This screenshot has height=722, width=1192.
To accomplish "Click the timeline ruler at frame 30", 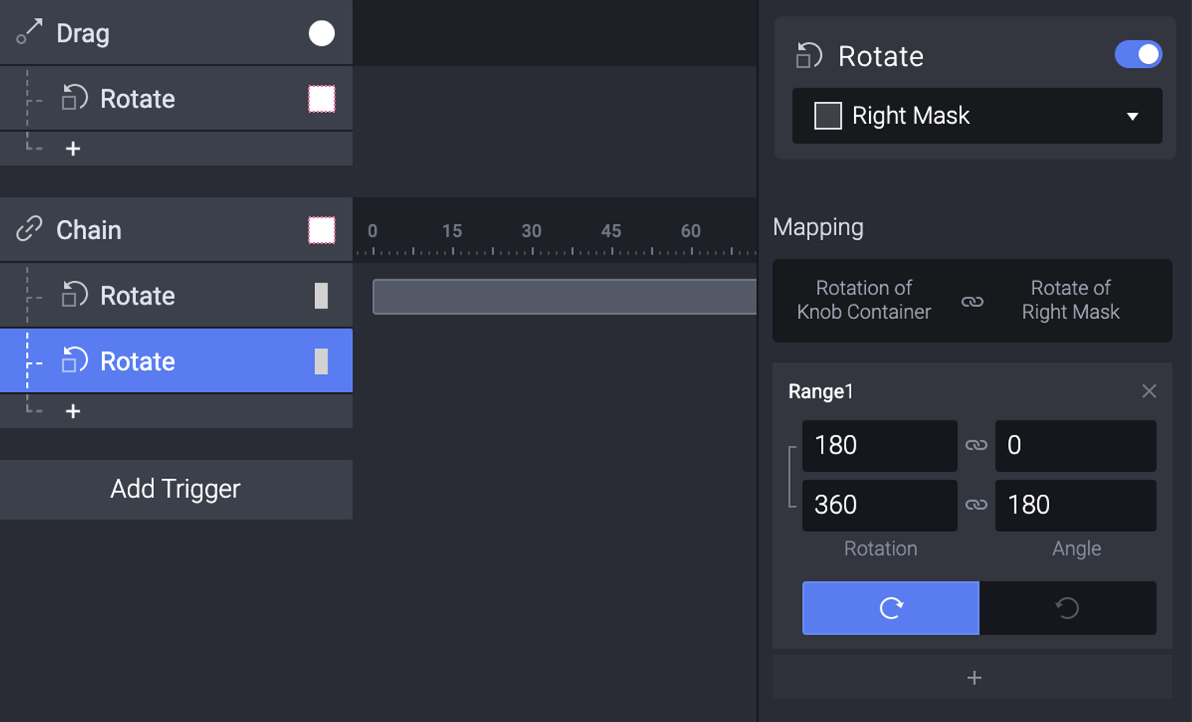I will (x=531, y=231).
